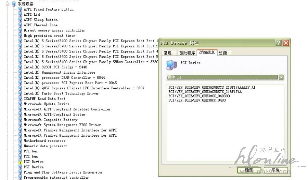Image resolution: width=308 pixels, height=180 pixels.
Task: Switch to the 常规 tab
Action: [x=168, y=53]
